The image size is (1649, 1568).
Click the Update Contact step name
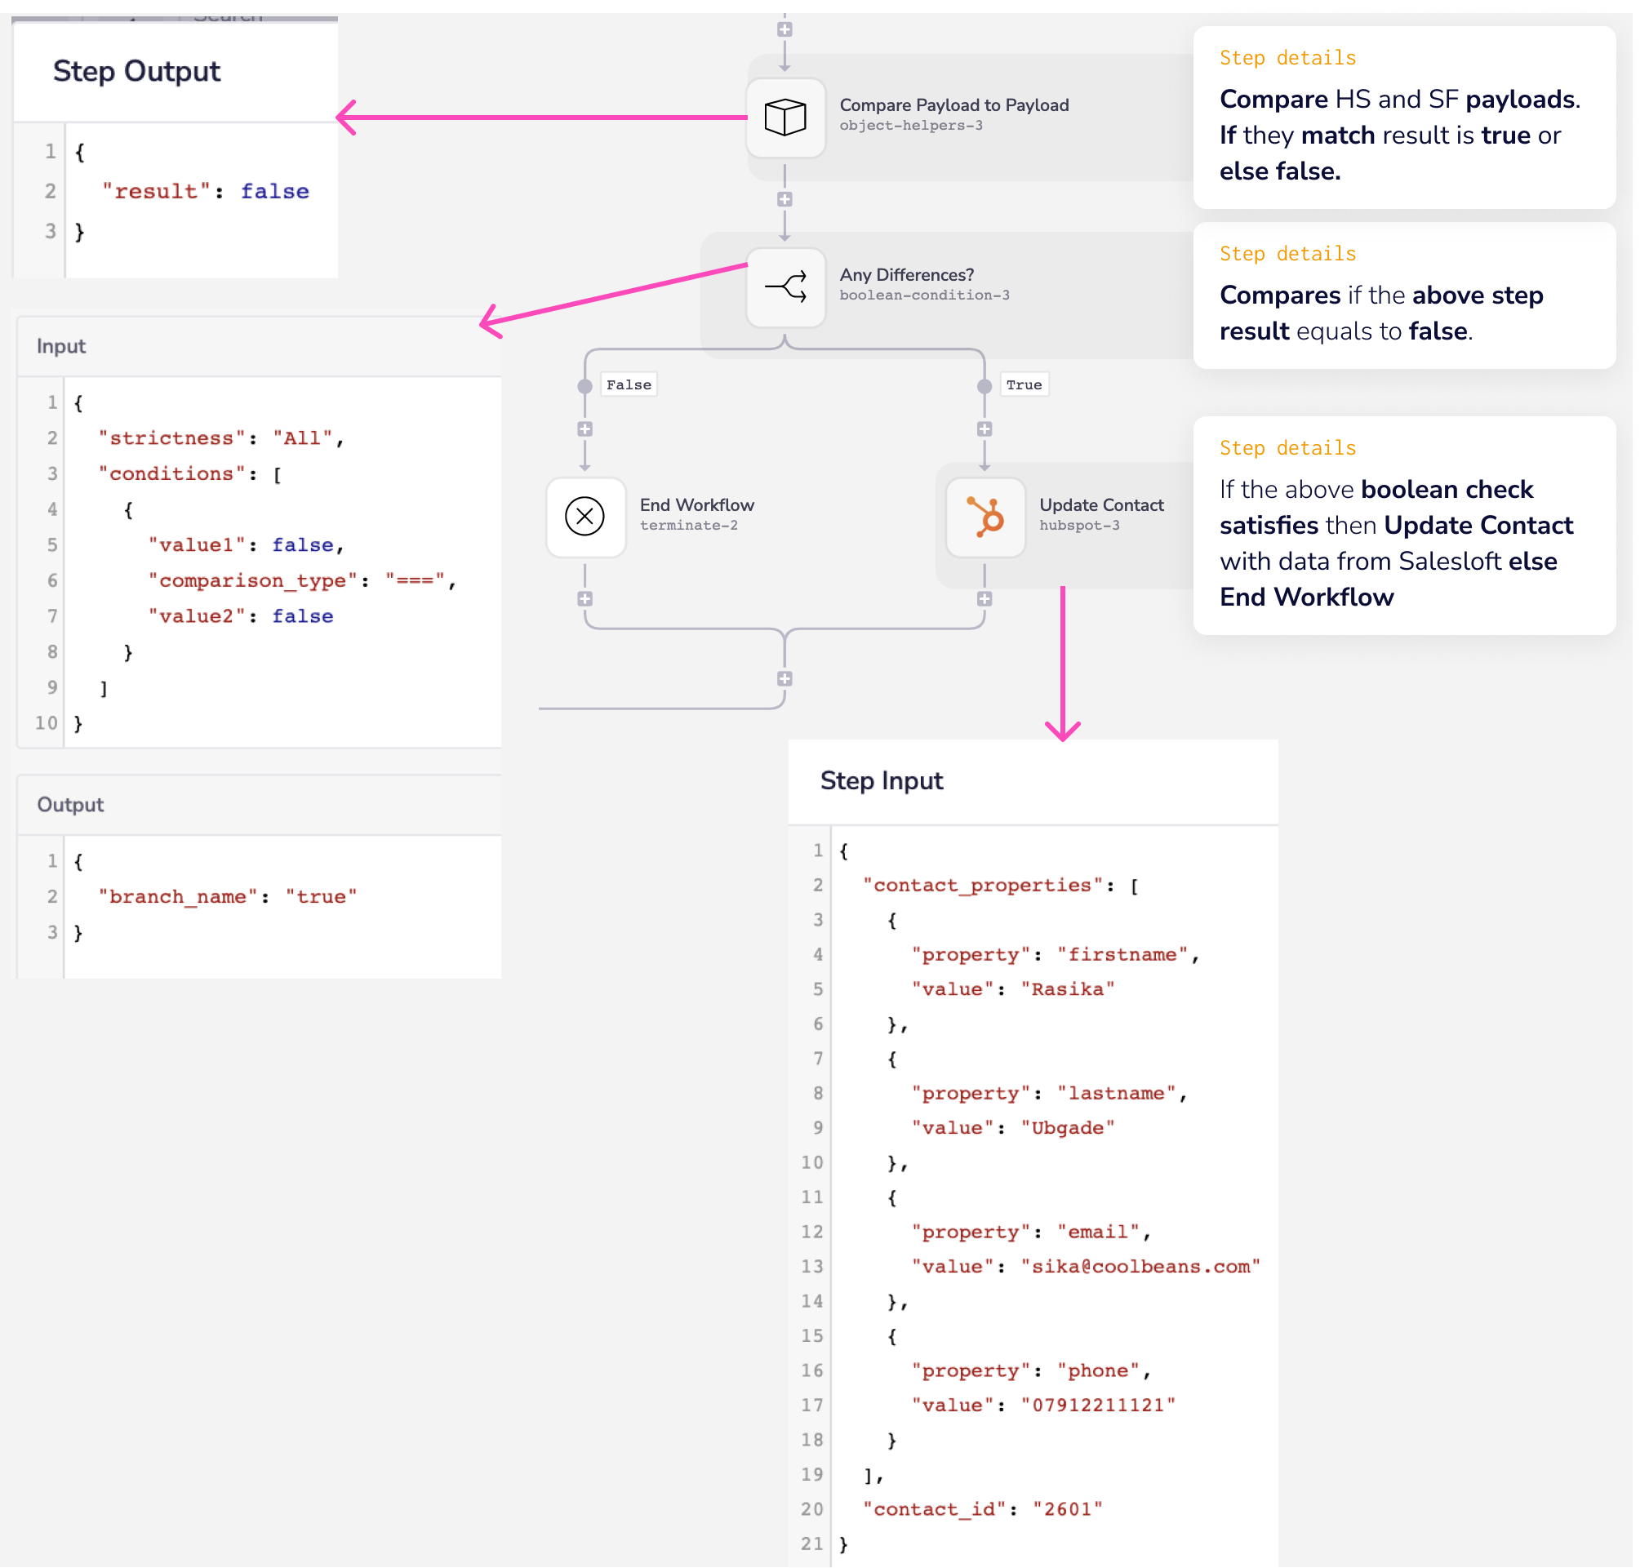[1100, 504]
